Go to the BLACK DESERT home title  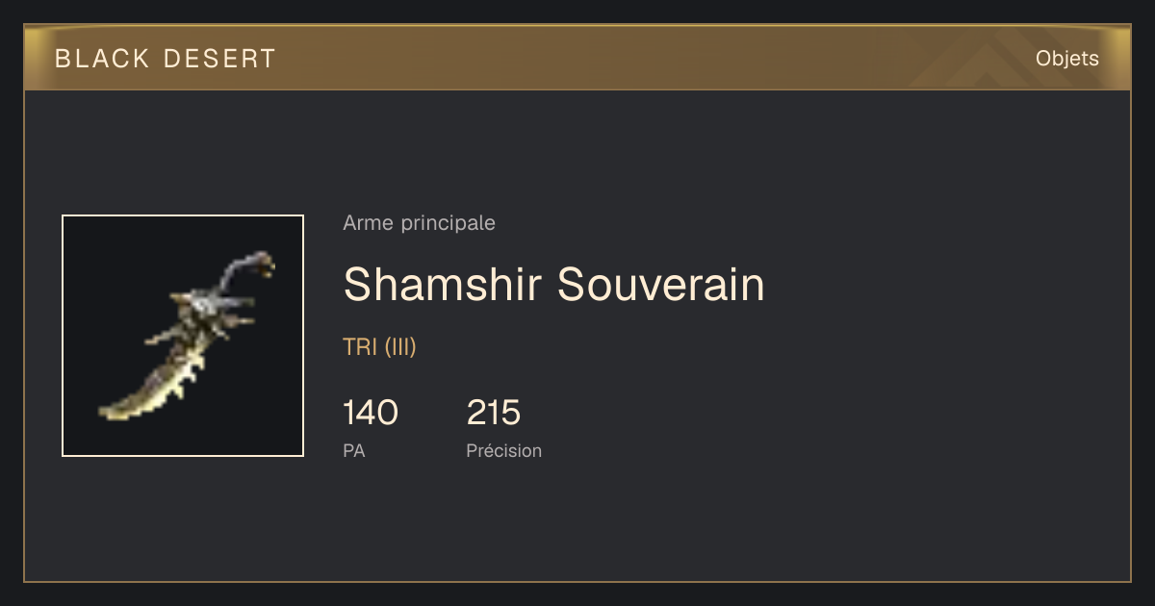pos(166,59)
